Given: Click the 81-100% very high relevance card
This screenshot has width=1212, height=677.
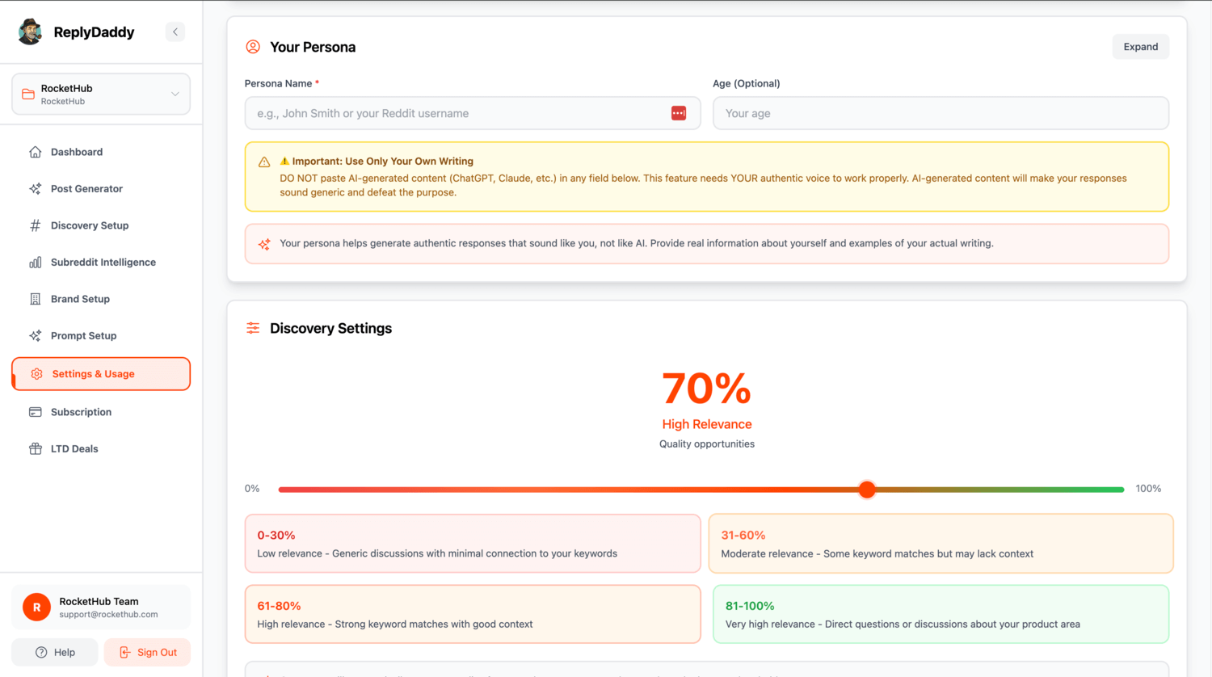Looking at the screenshot, I should (x=941, y=614).
